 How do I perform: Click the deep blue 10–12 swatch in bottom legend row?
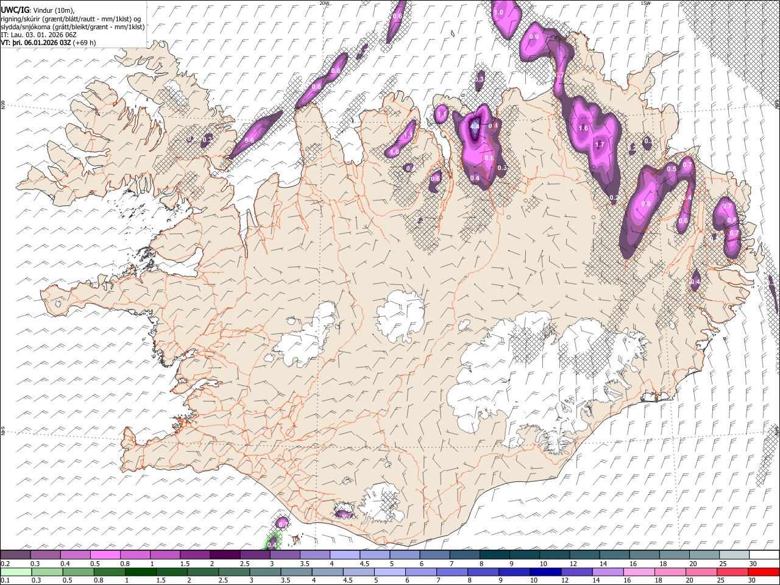click(545, 572)
